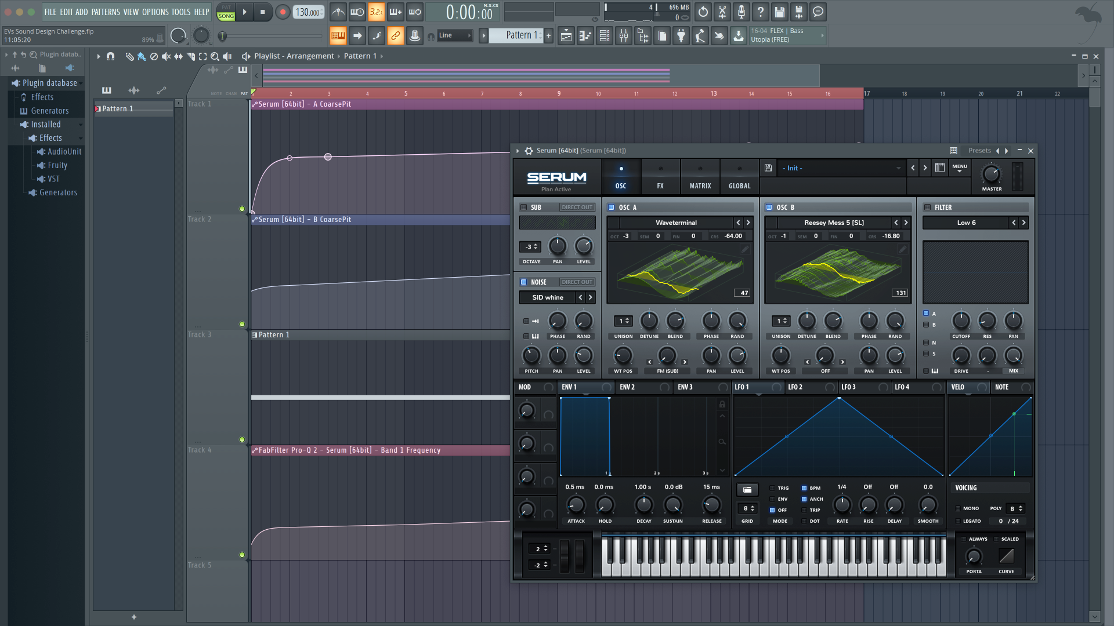Viewport: 1114px width, 626px height.
Task: Open the Low 6 filter type selector
Action: tap(966, 223)
